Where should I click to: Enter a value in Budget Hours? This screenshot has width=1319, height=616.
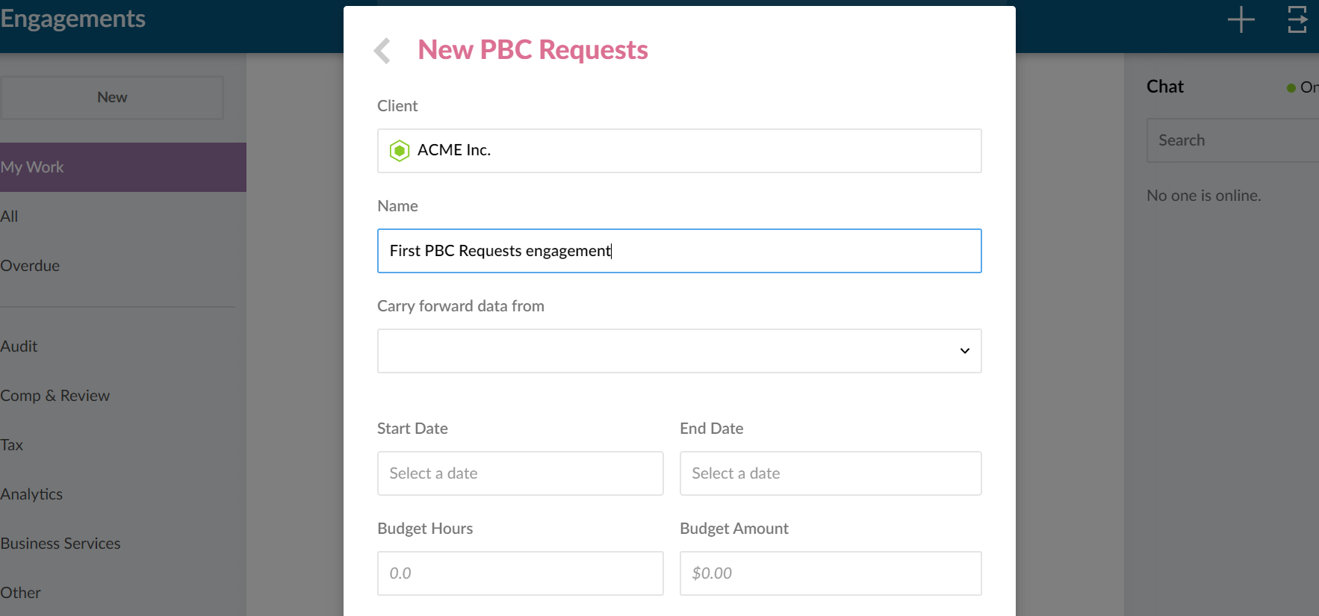click(520, 573)
